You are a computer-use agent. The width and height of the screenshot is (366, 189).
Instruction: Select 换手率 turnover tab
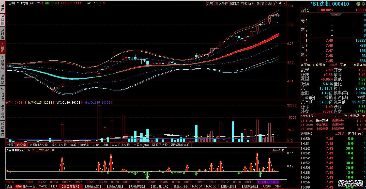(x=84, y=145)
